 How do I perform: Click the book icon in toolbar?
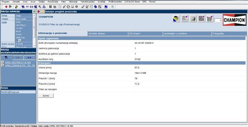(77, 6)
